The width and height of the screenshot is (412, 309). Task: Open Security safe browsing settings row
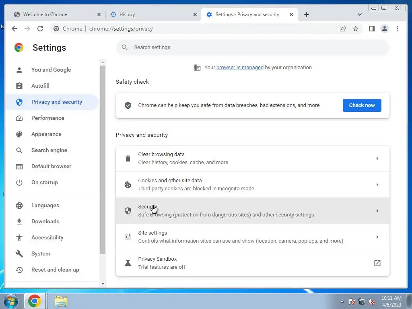[253, 211]
